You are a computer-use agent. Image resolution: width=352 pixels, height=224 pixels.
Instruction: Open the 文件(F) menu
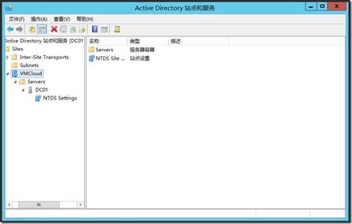(17, 19)
